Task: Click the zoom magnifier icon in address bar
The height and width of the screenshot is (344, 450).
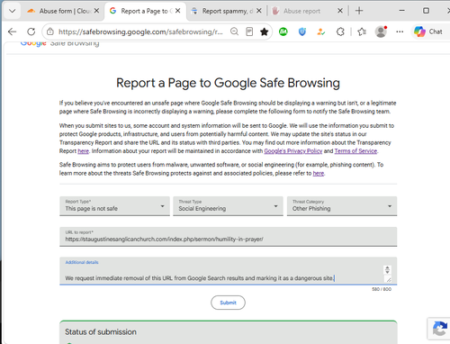Action: 234,32
